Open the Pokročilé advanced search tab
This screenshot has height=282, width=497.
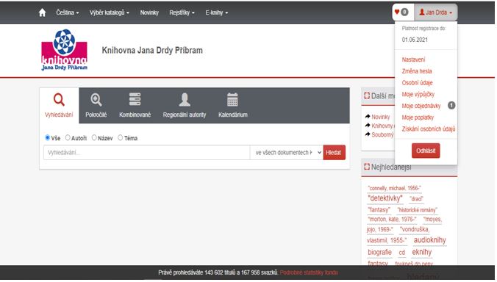point(96,106)
